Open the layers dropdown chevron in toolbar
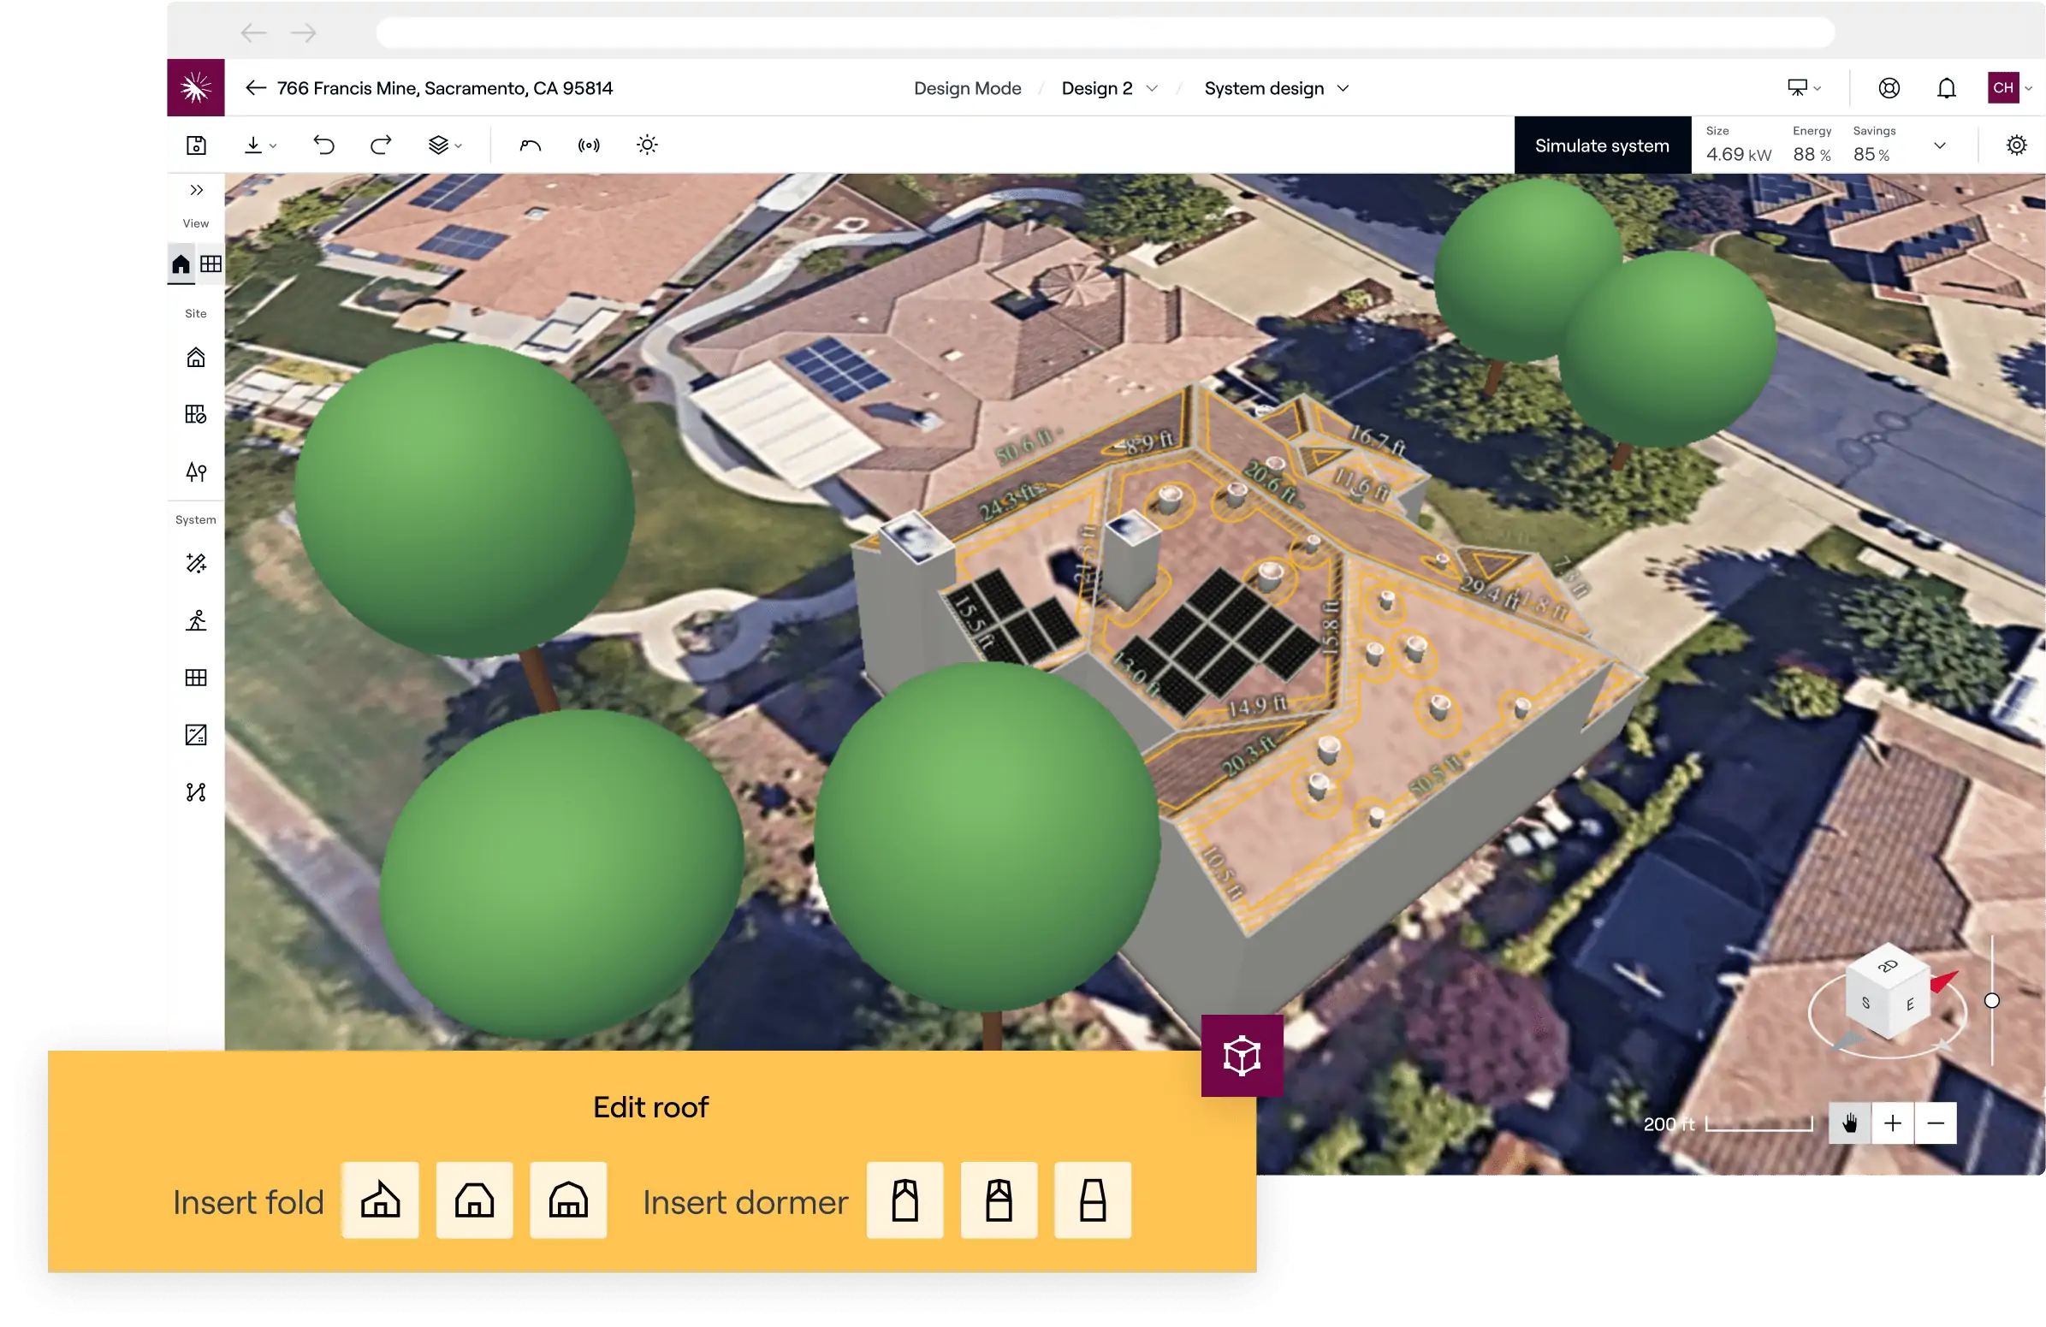The height and width of the screenshot is (1327, 2046). pyautogui.click(x=458, y=145)
